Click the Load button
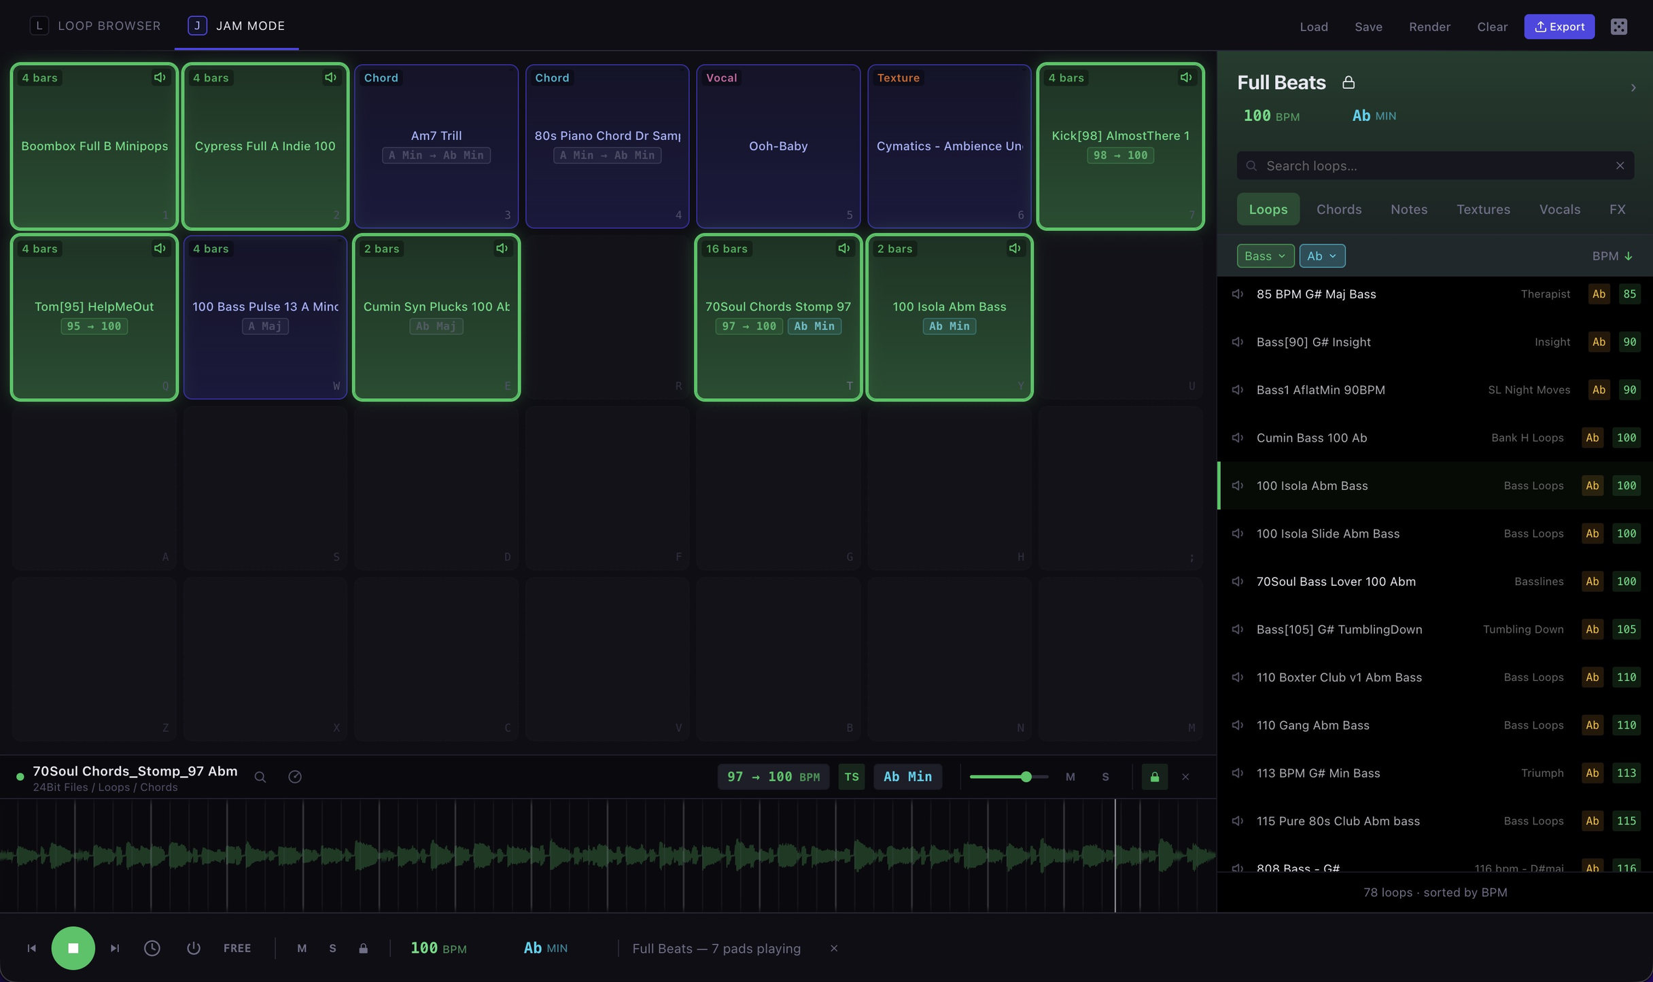This screenshot has height=982, width=1653. pyautogui.click(x=1313, y=27)
